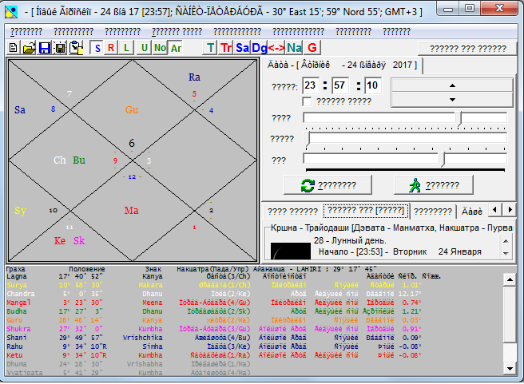524x384 pixels.
Task: Click the top slider's thumb handle
Action: pos(459,118)
